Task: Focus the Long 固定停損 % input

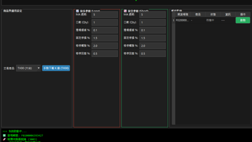Action: [105, 38]
